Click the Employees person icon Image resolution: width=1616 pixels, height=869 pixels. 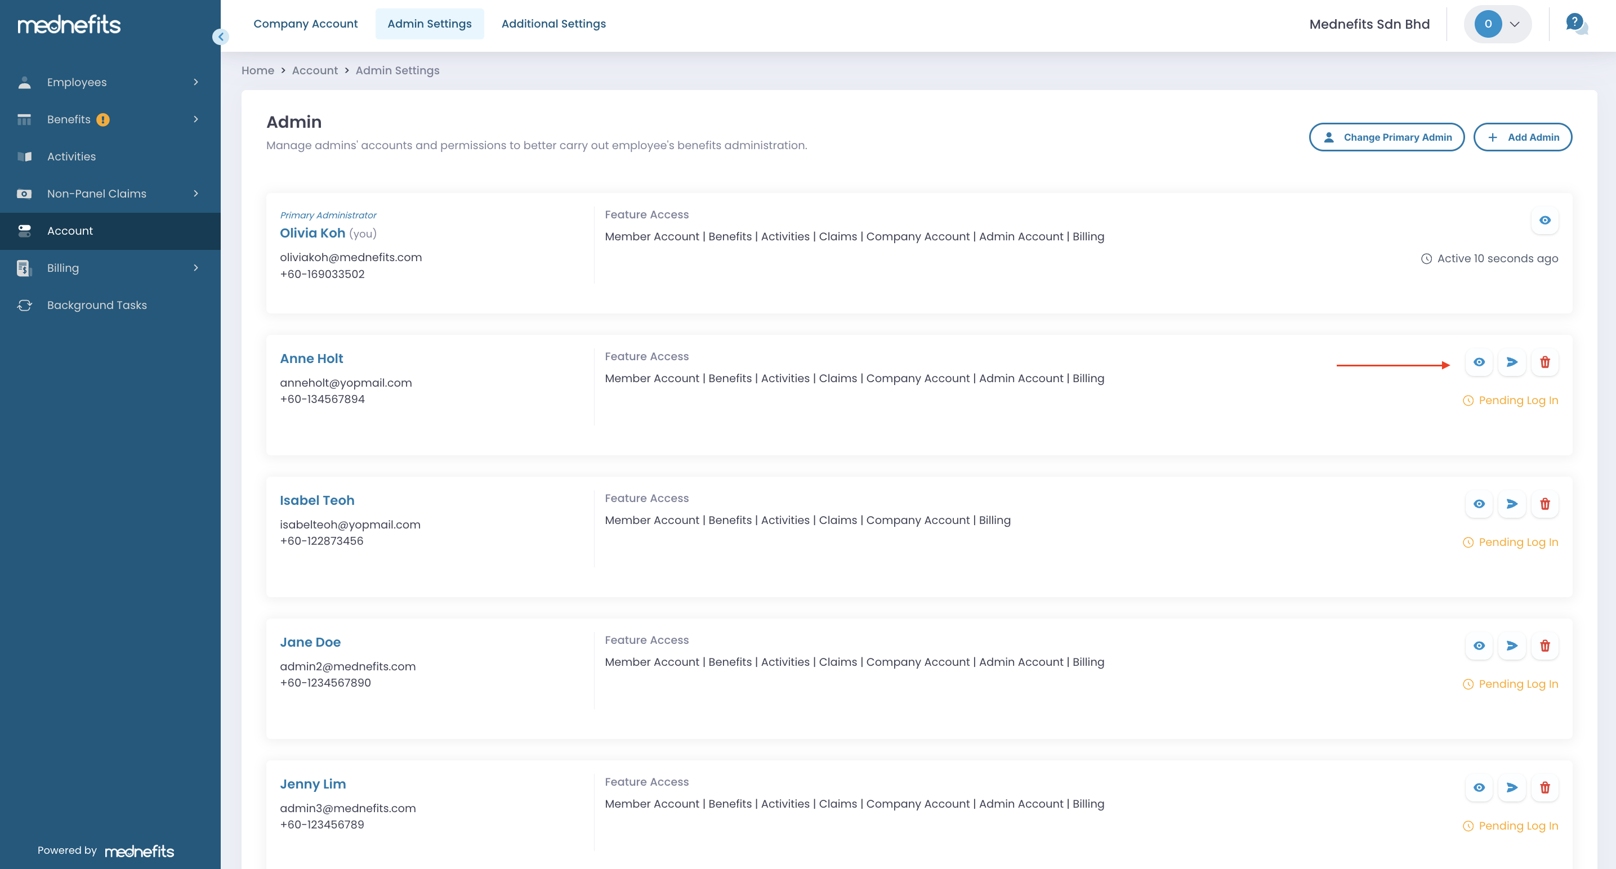(24, 82)
